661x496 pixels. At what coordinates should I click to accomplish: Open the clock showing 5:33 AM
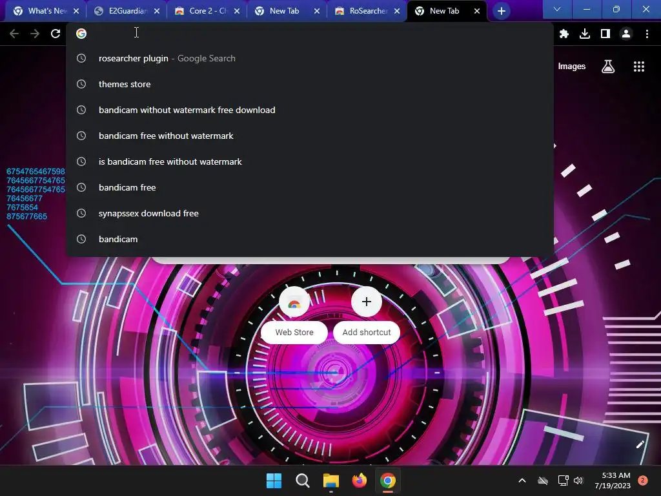[x=613, y=480]
